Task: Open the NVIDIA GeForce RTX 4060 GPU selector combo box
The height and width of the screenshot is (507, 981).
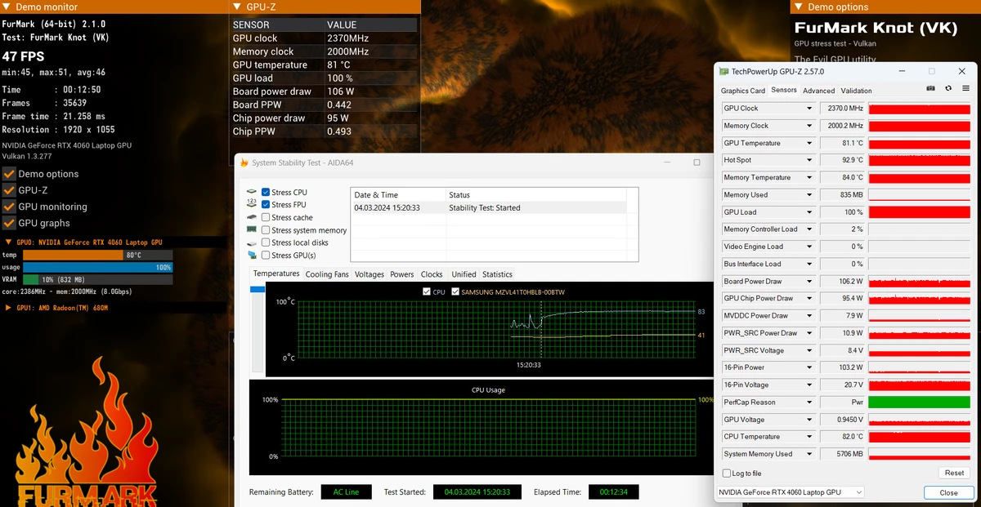Action: coord(790,492)
